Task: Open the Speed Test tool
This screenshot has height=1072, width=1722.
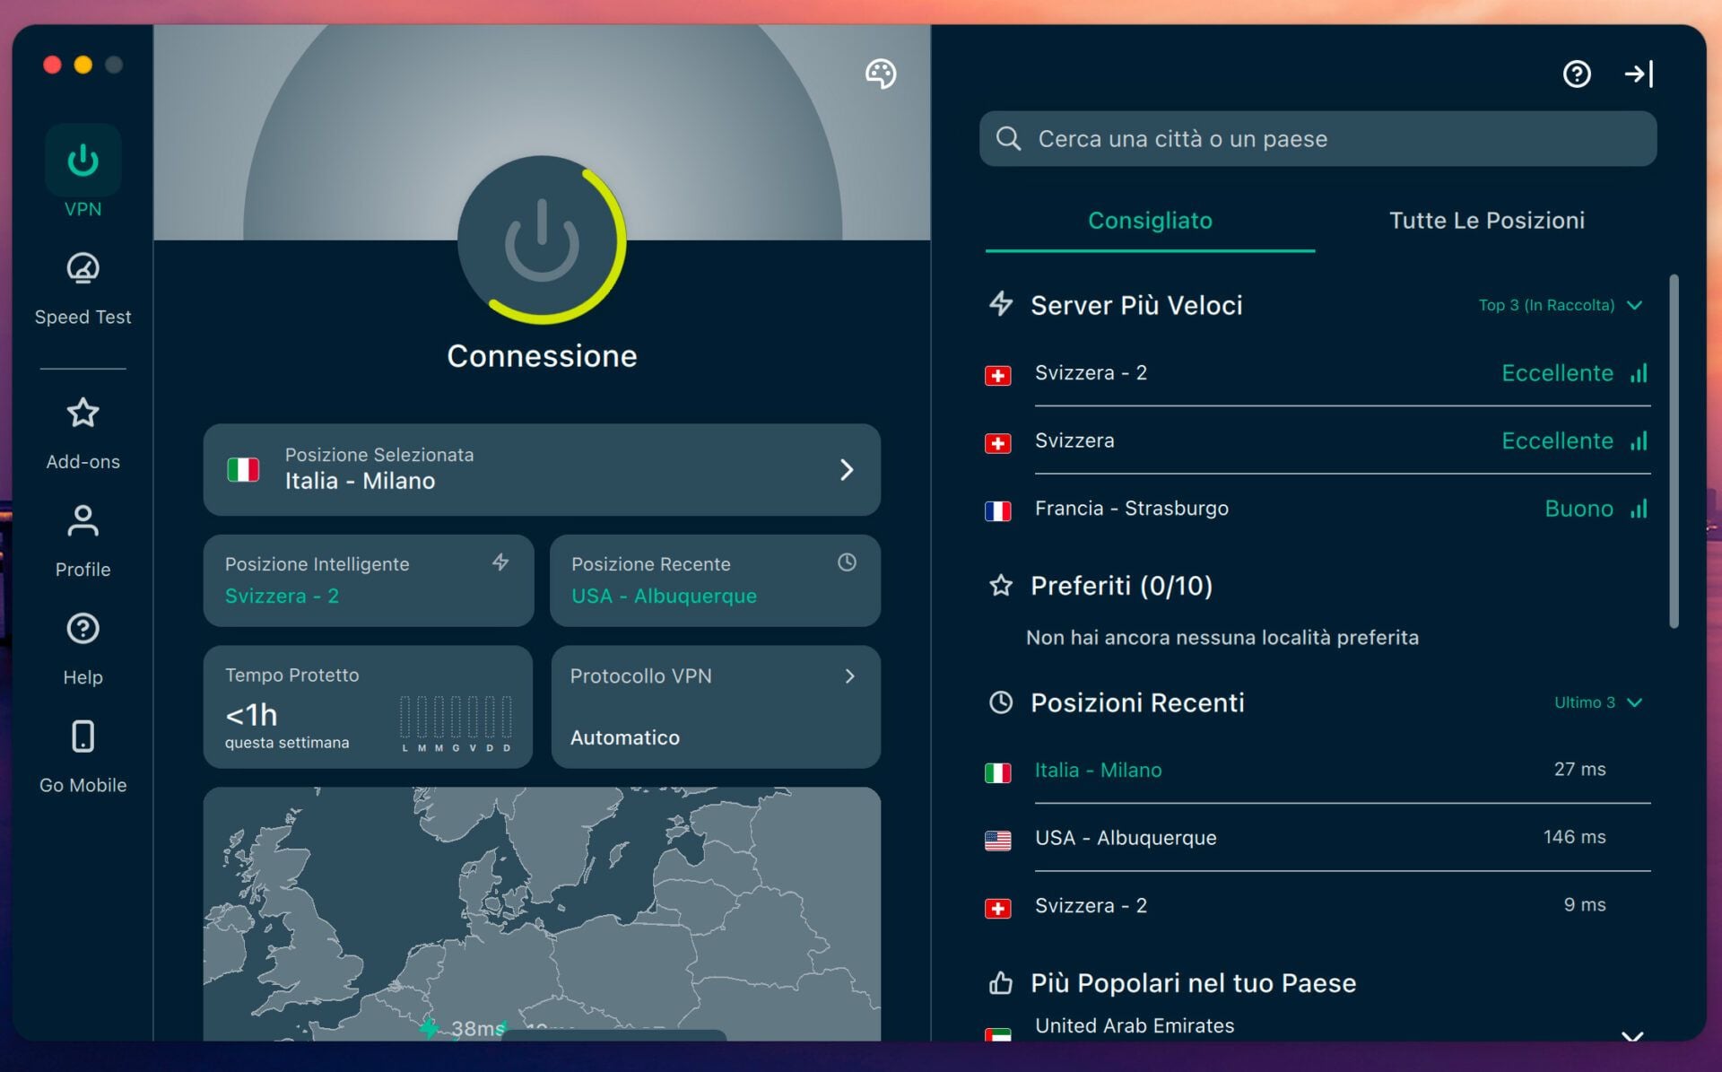Action: [83, 269]
